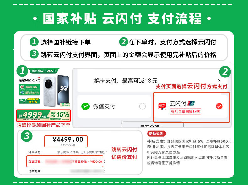Click the ¥4499.00 payment amount box
The height and width of the screenshot is (185, 248).
[x=66, y=141]
